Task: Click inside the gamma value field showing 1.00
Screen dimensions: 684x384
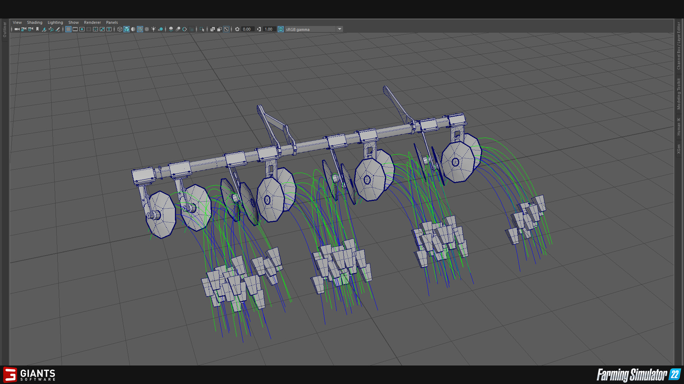Action: [269, 29]
